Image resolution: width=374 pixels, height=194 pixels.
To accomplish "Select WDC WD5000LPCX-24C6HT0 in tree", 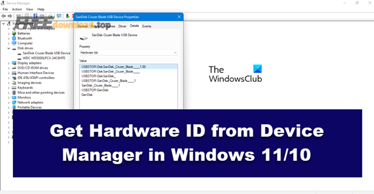I will pos(44,58).
